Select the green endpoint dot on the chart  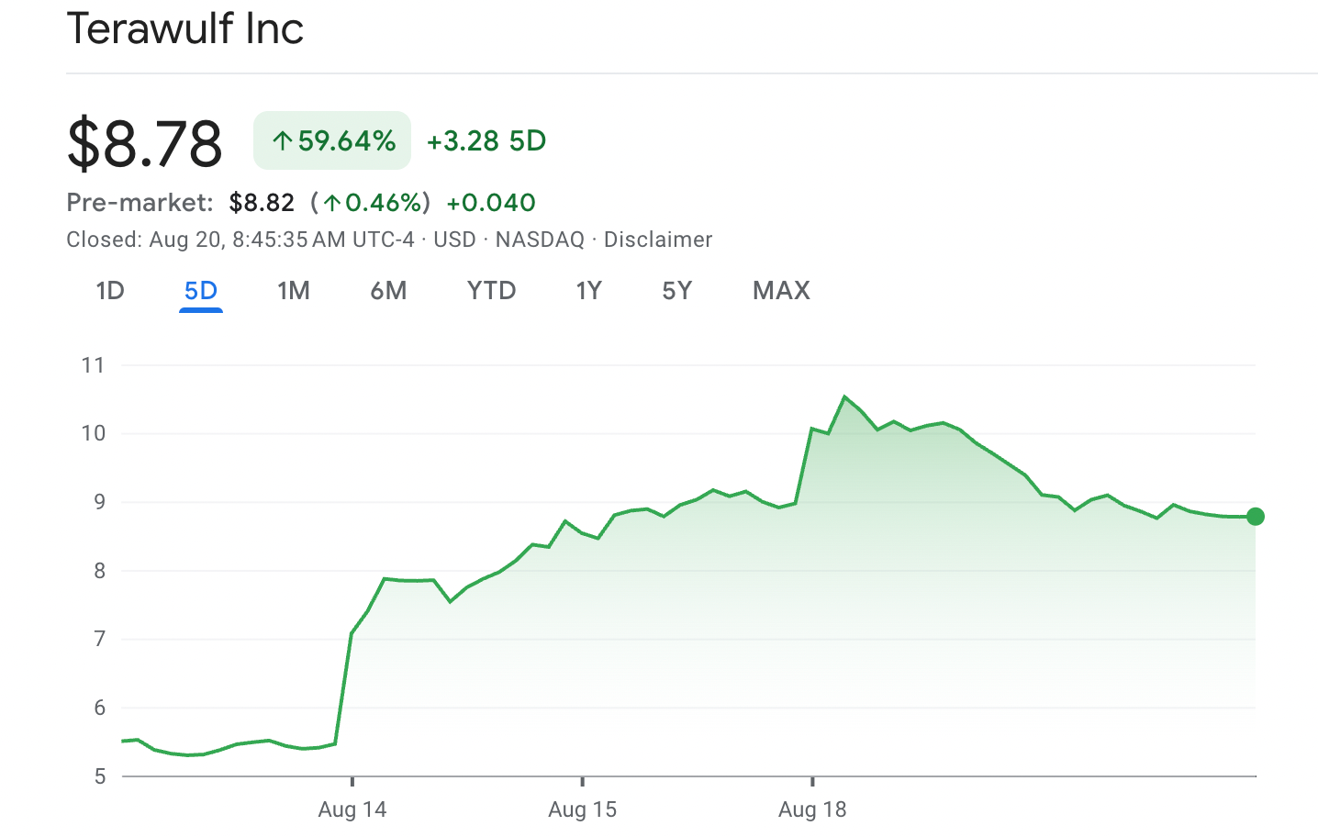1255,517
